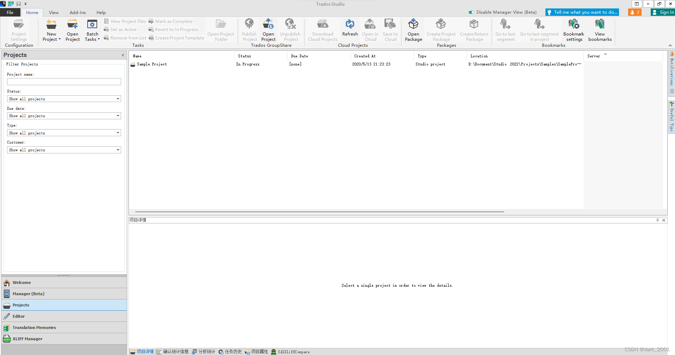
Task: Click Create Project Package
Action: [x=441, y=30]
